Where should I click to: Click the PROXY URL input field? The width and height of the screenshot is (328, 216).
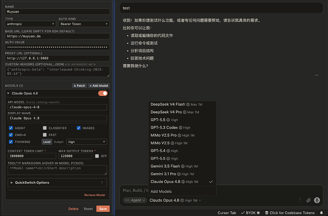point(58,58)
